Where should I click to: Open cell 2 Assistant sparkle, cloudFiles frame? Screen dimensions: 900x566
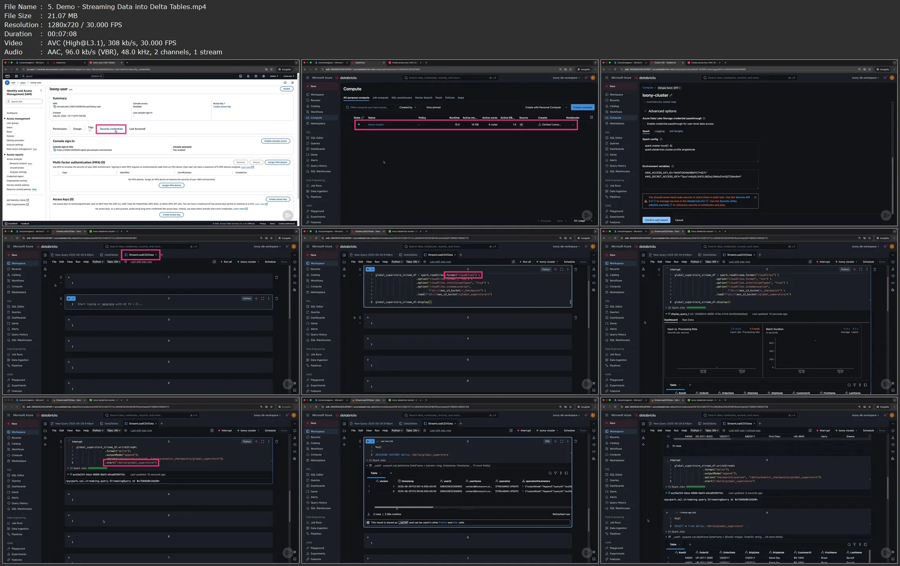pyautogui.click(x=555, y=269)
